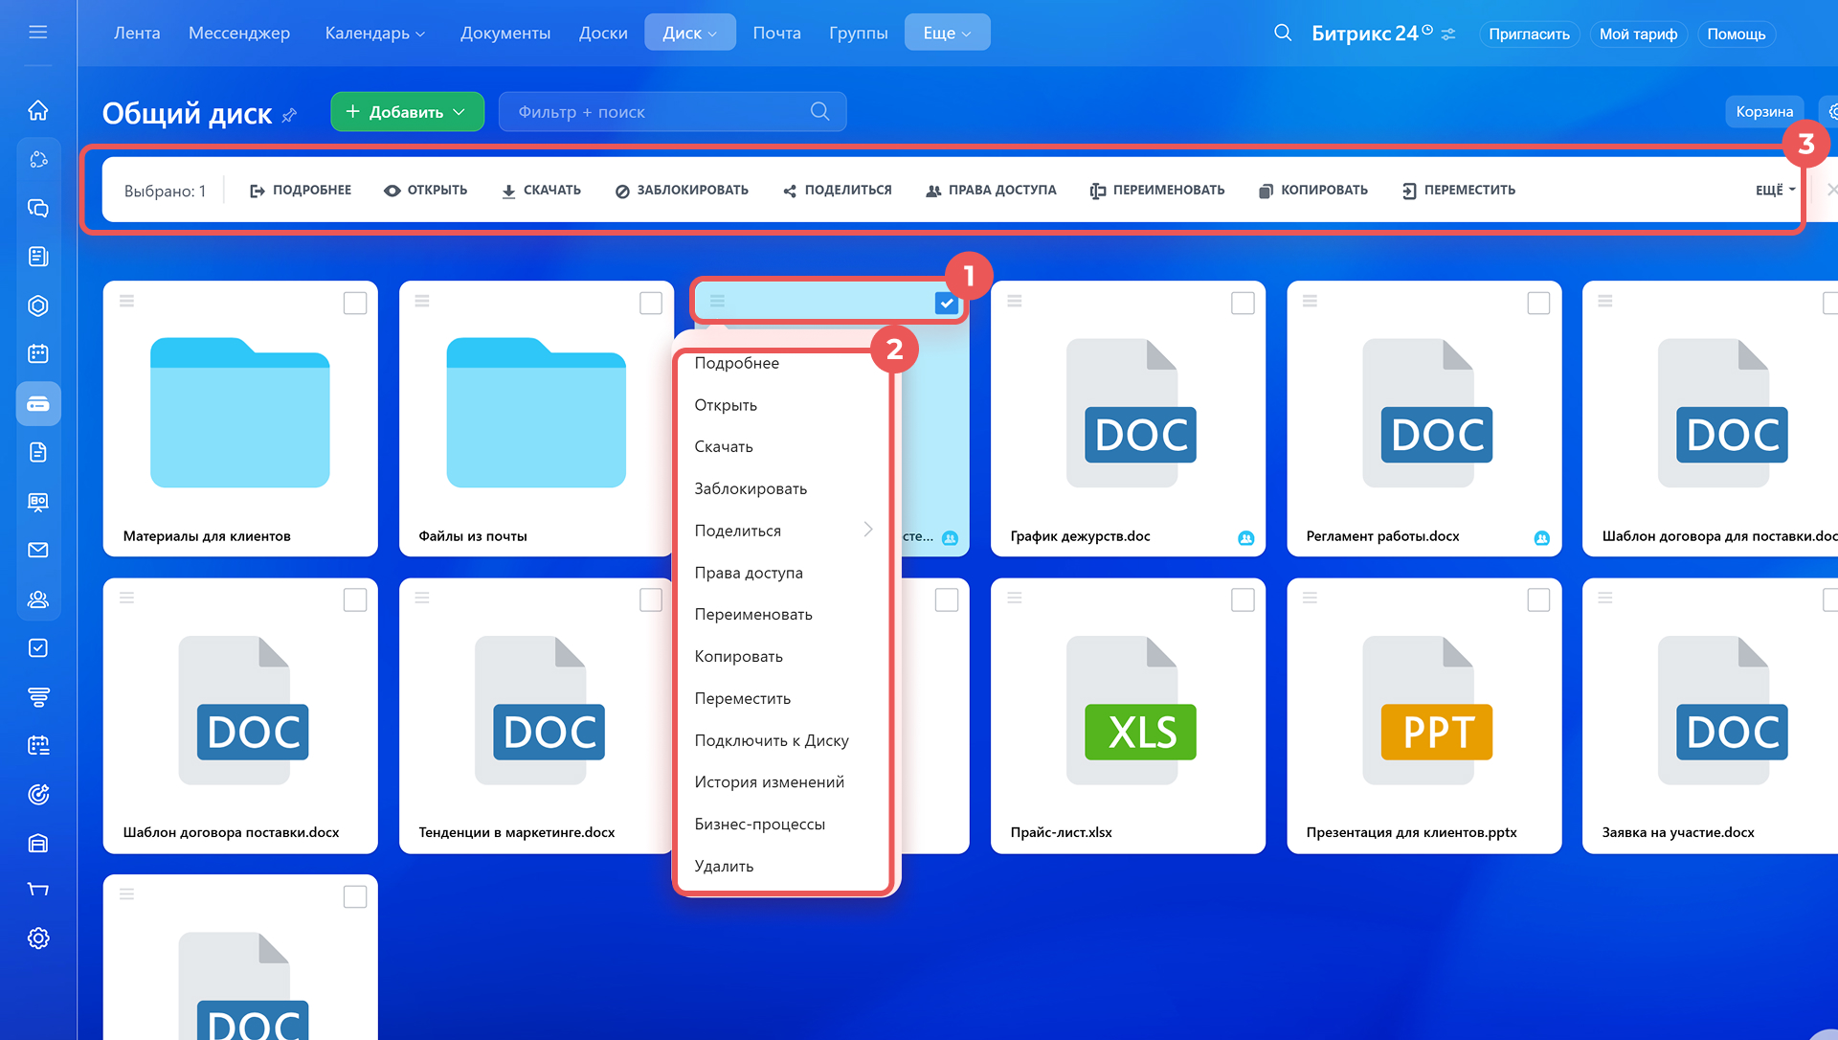Image resolution: width=1838 pixels, height=1040 pixels.
Task: Expand the Добавить dropdown button
Action: [407, 112]
